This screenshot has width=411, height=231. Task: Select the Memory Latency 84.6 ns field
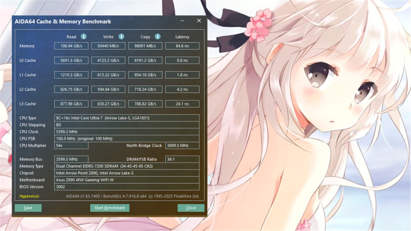pyautogui.click(x=182, y=46)
